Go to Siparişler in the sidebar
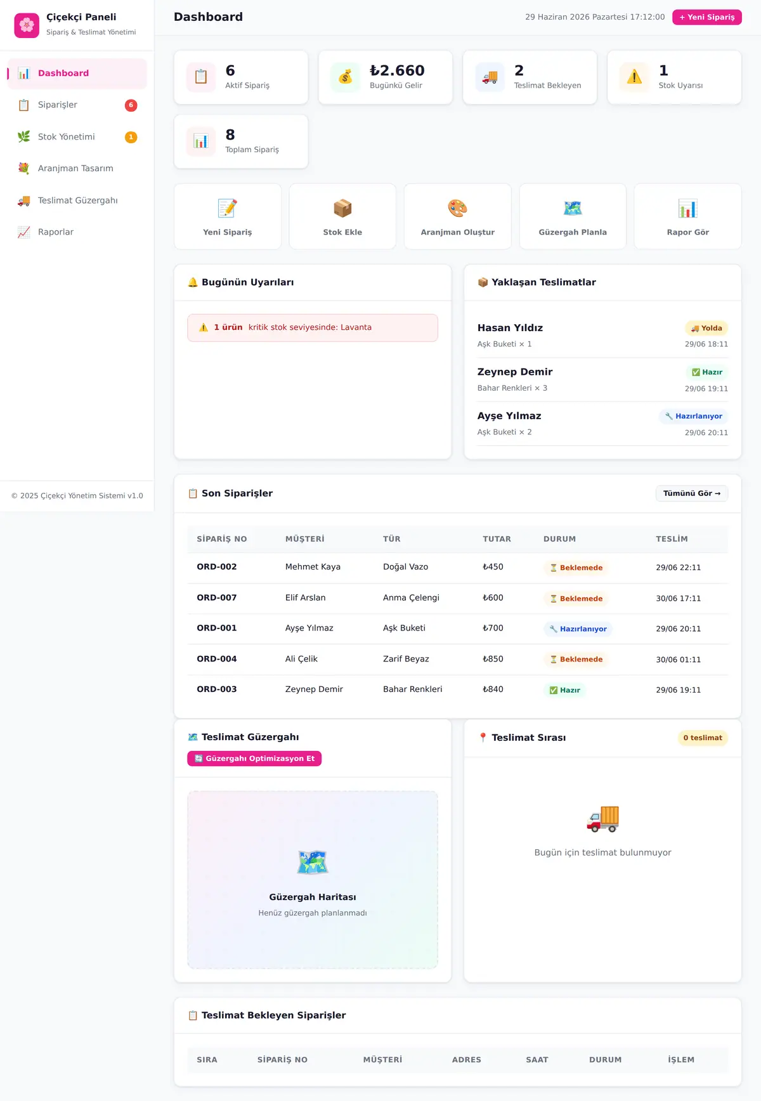The image size is (761, 1101). tap(77, 105)
